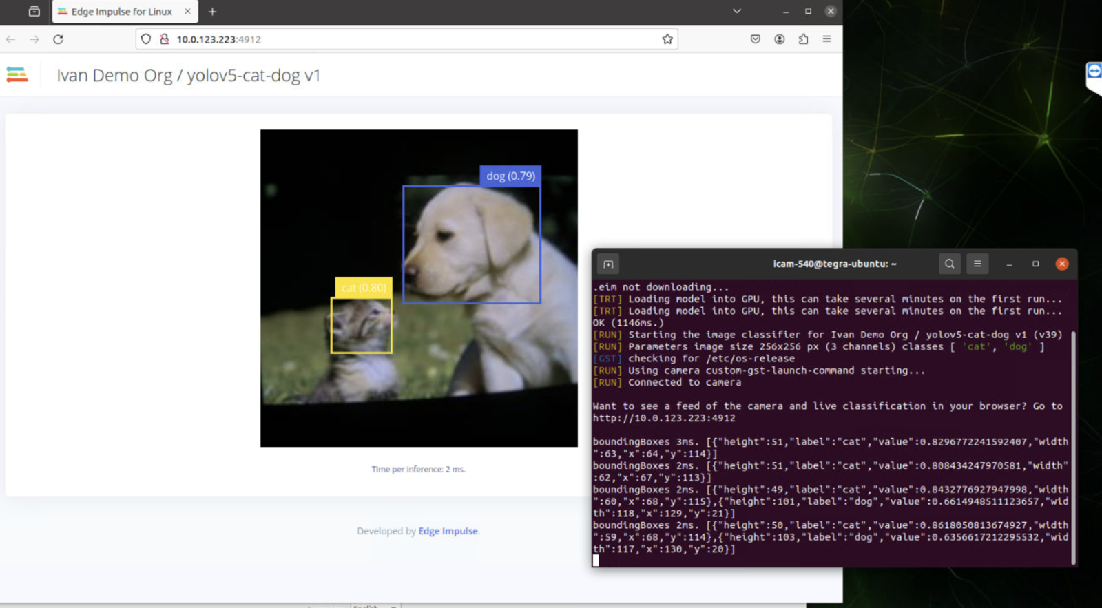Select the Edge Impulse for Linux tab

point(125,12)
